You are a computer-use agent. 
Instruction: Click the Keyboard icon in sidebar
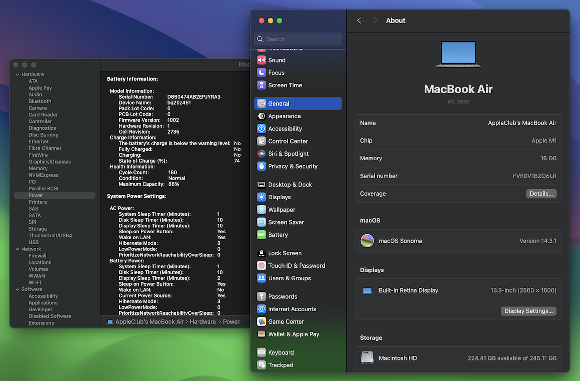tap(261, 352)
